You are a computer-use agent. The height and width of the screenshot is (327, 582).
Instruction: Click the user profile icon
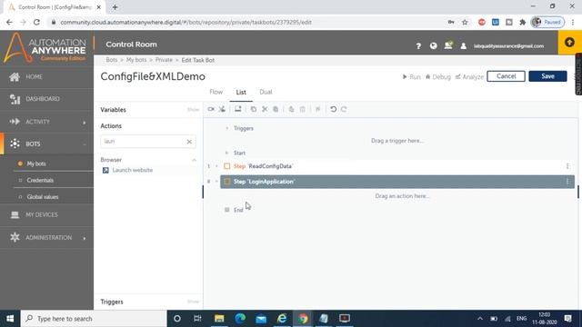coord(463,46)
